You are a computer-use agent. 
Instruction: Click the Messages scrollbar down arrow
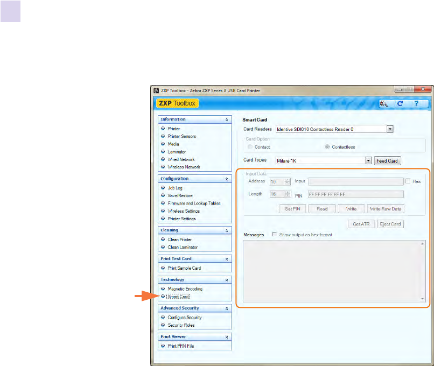coord(422,299)
